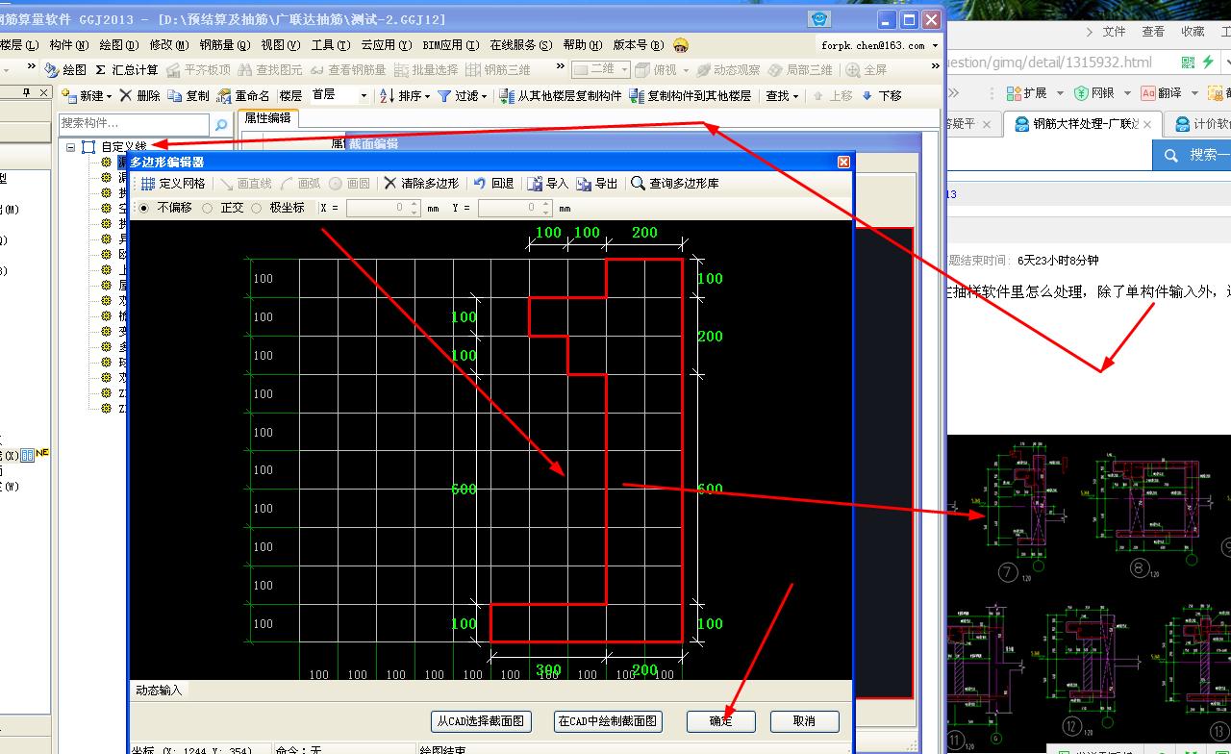Click the 取消 button
1231x754 pixels.
[x=804, y=721]
